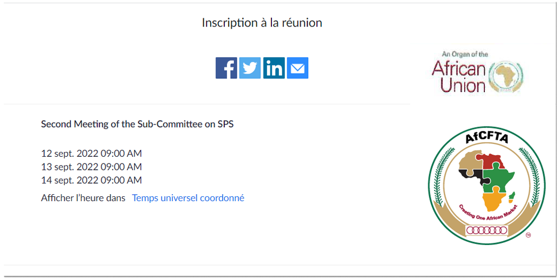This screenshot has height=278, width=558.
Task: Click the 'AfCFTA' lettering atop the round logo
Action: pos(486,139)
